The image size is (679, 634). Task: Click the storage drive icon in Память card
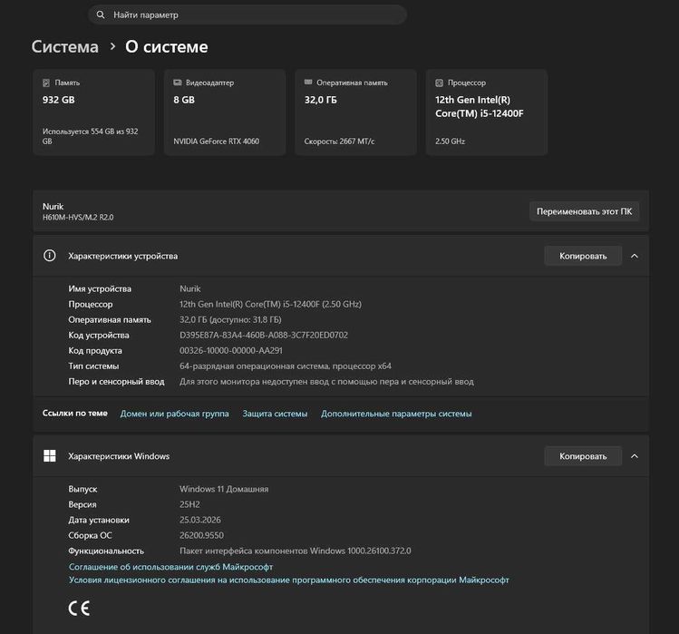click(x=46, y=83)
